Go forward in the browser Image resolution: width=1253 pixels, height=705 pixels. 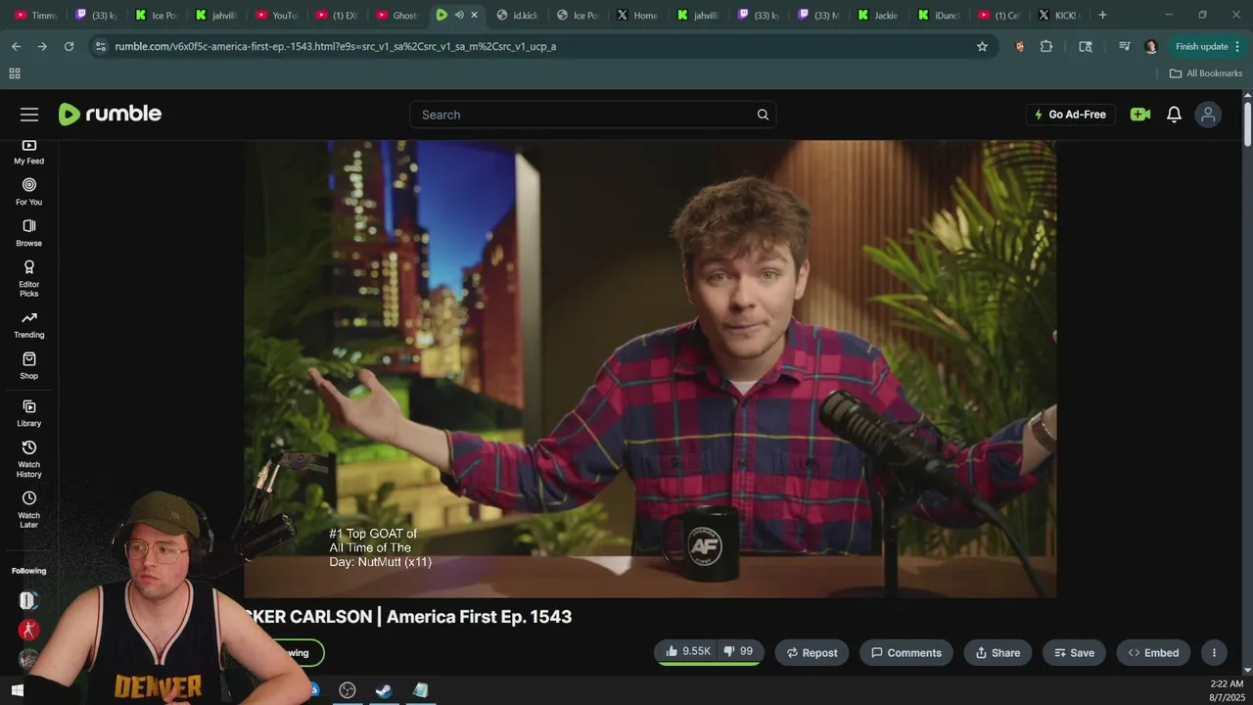[42, 46]
